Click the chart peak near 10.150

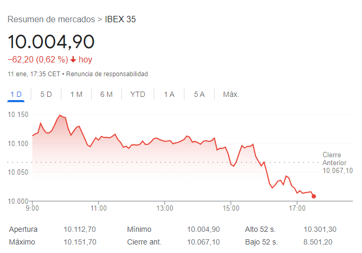(x=60, y=115)
